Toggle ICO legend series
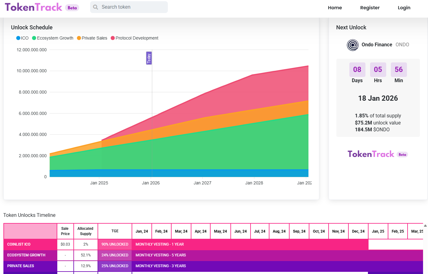 click(x=22, y=38)
